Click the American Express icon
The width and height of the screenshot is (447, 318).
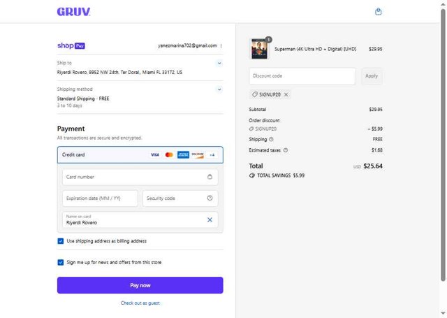tap(183, 154)
